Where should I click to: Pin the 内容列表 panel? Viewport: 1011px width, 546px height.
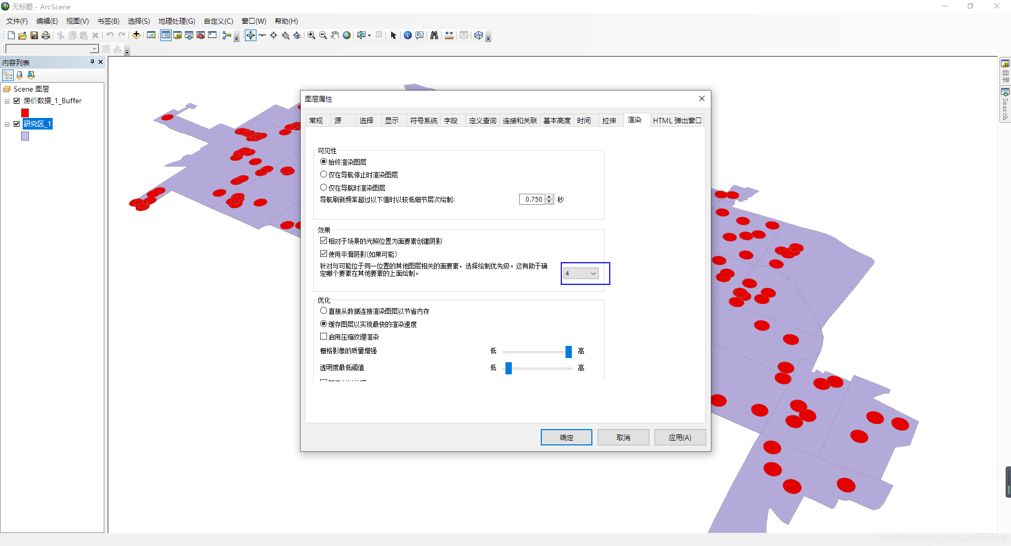92,62
